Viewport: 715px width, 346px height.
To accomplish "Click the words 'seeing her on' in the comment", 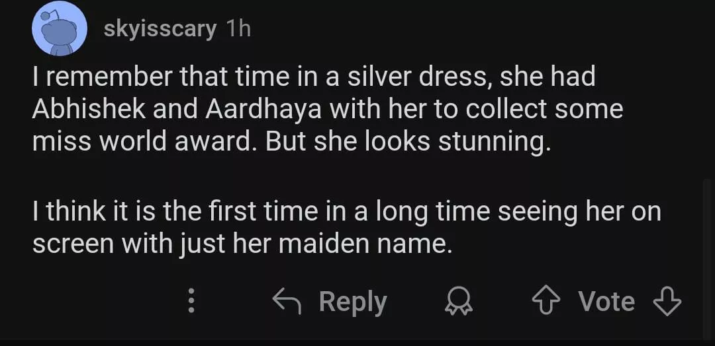I will (x=579, y=211).
